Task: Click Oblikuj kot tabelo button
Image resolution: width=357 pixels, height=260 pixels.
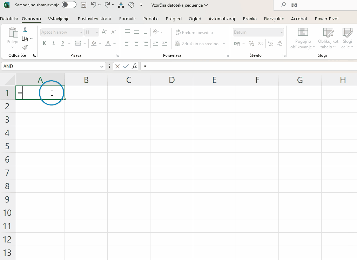Action: coord(328,39)
